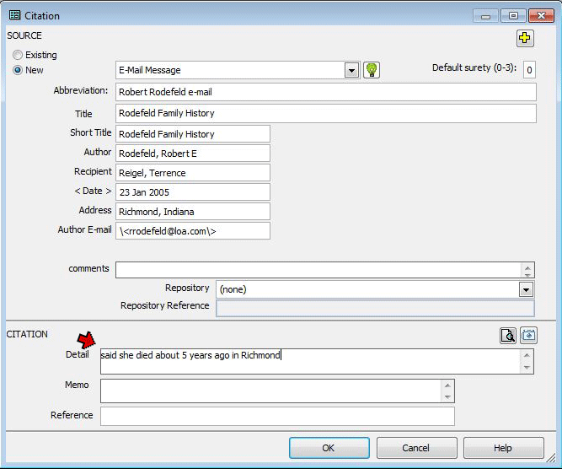Screen dimensions: 562x469
Task: Click the green lightbulb source type hint icon
Action: (x=372, y=70)
